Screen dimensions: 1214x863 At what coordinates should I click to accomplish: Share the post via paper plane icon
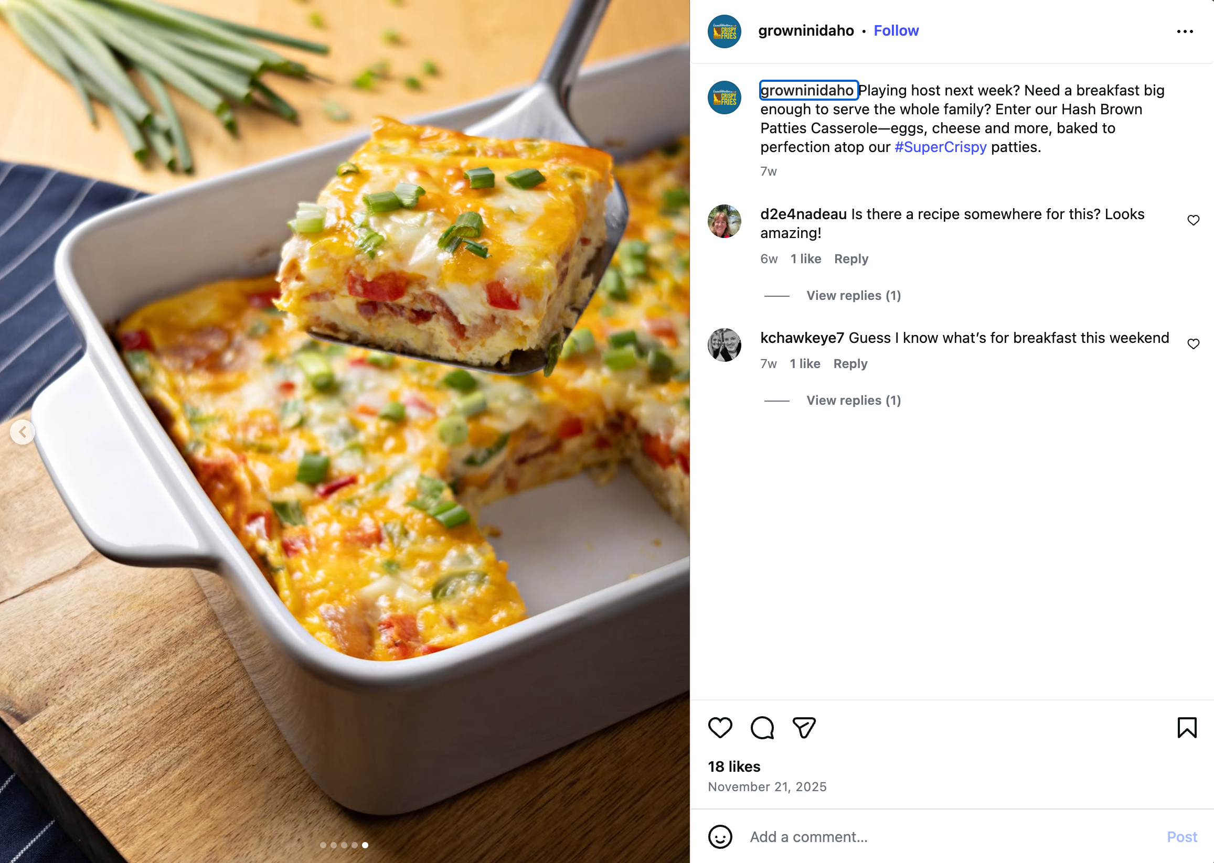tap(804, 728)
